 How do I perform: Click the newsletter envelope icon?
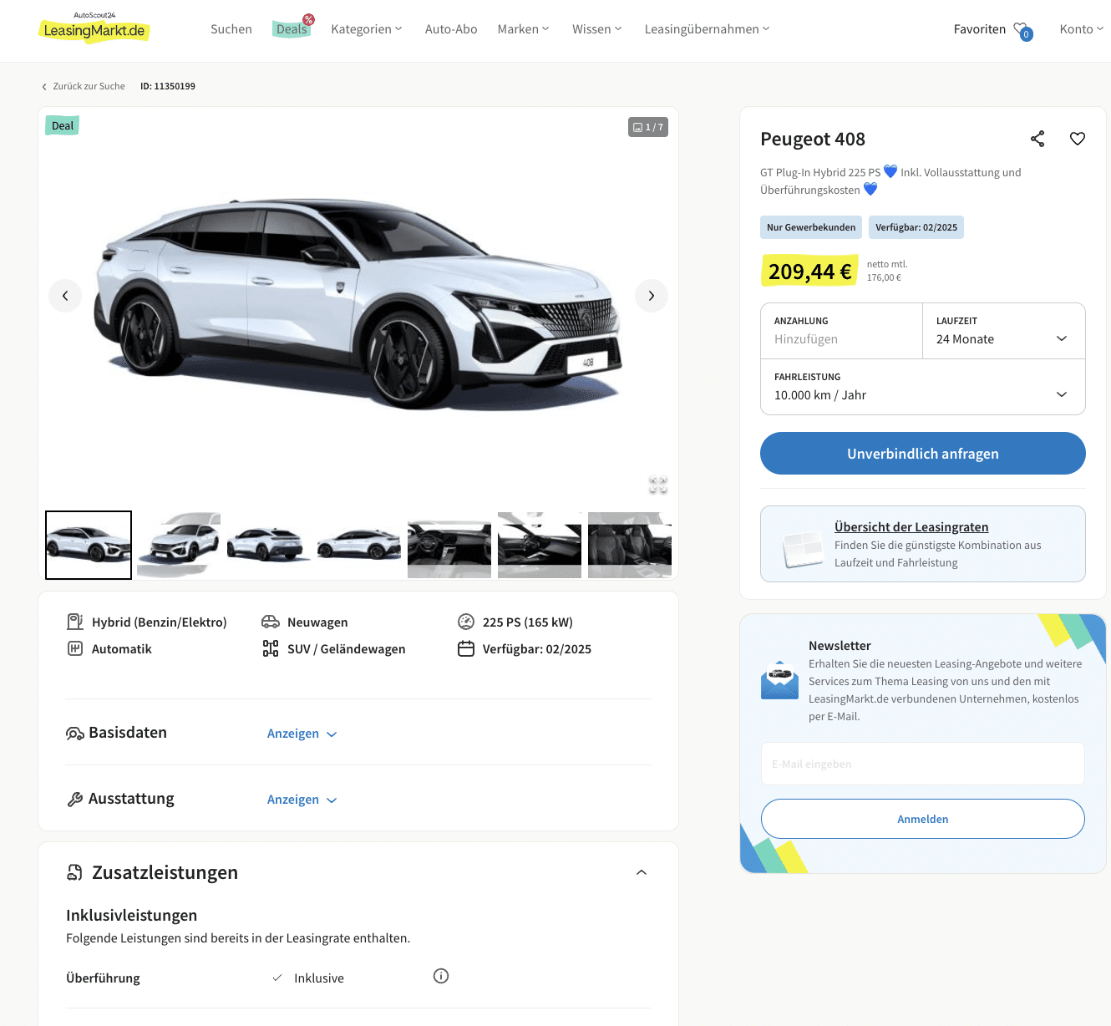click(779, 679)
